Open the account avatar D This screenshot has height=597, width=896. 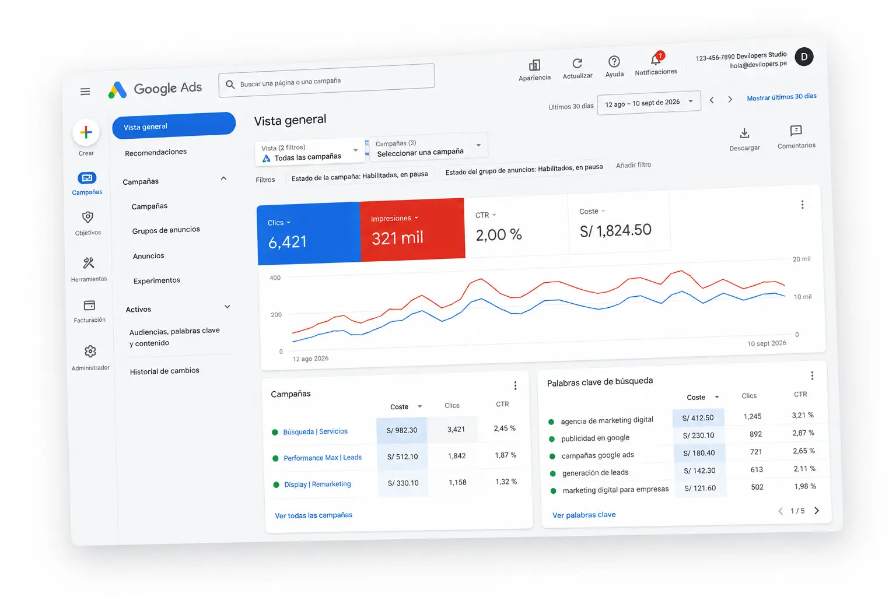(x=804, y=57)
